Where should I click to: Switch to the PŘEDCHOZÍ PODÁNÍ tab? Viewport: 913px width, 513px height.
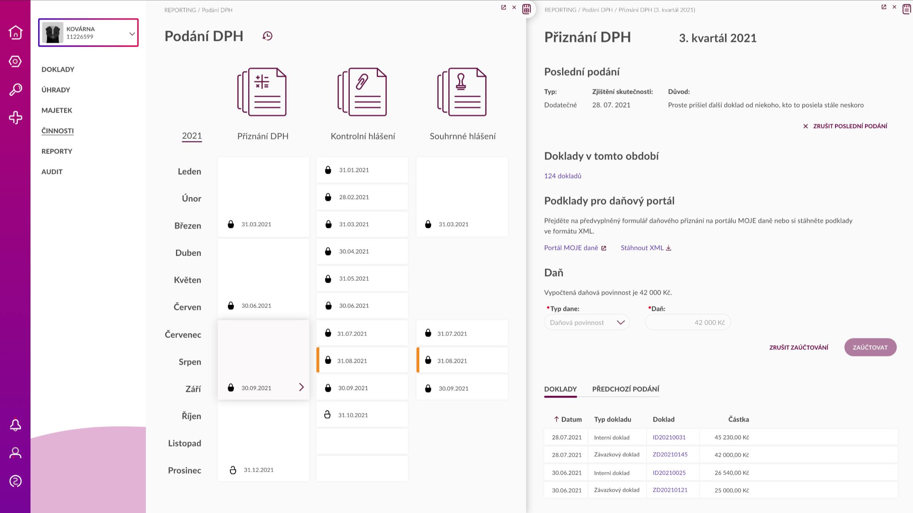(626, 389)
